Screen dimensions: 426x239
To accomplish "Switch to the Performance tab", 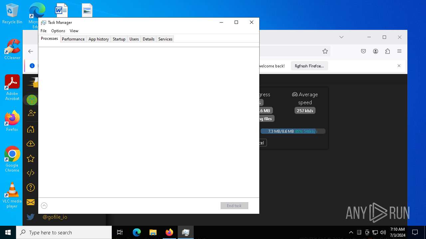I will coord(73,39).
